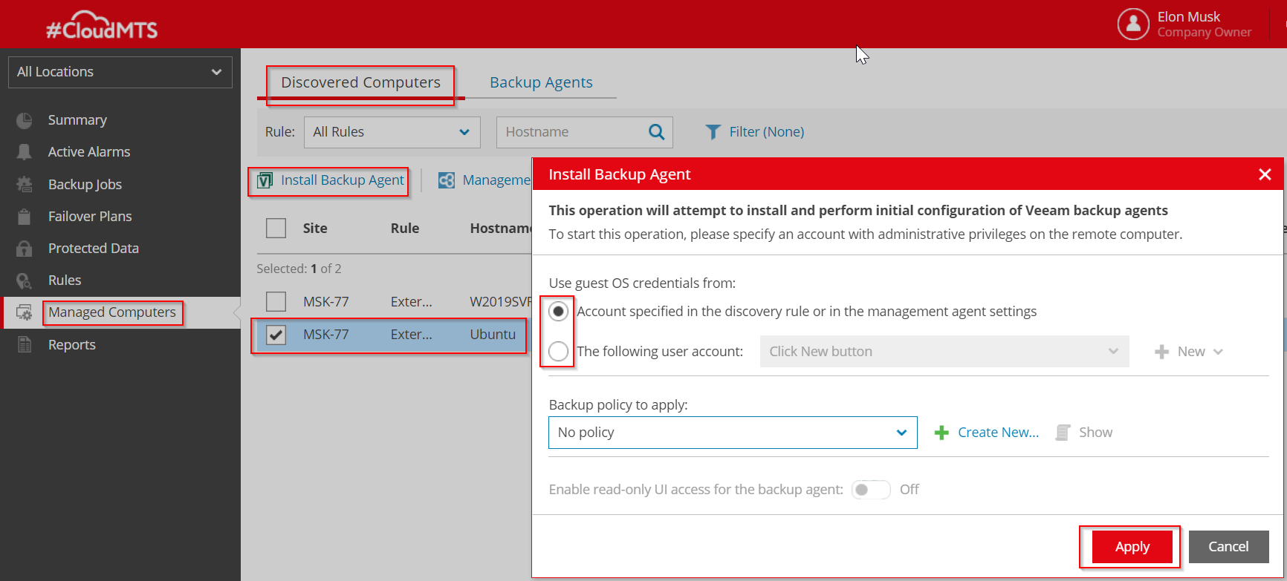
Task: Open Rules in the sidebar menu
Action: [x=65, y=280]
